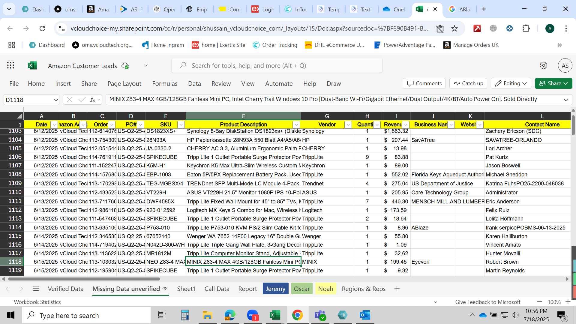Open the Automate ribbon tab
This screenshot has height=324, width=576.
pyautogui.click(x=279, y=84)
